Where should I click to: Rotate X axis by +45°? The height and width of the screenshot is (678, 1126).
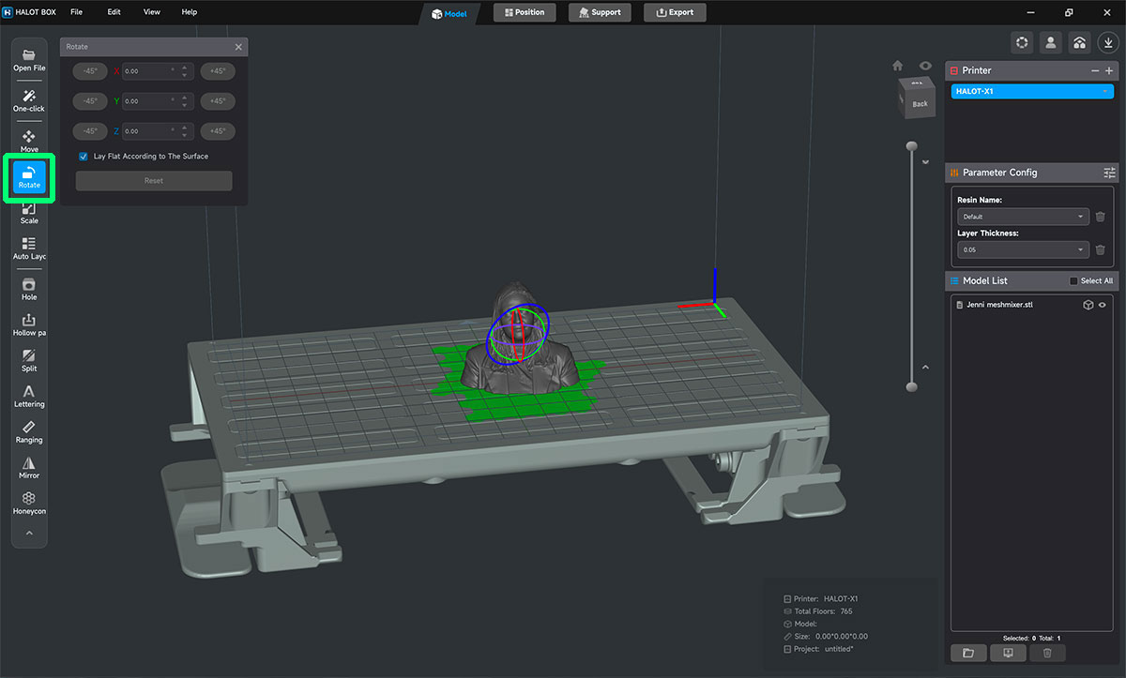217,70
